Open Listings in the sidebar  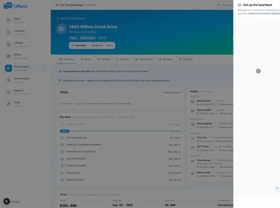(x=26, y=44)
